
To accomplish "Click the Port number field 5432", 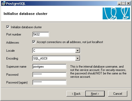I will [41, 34].
